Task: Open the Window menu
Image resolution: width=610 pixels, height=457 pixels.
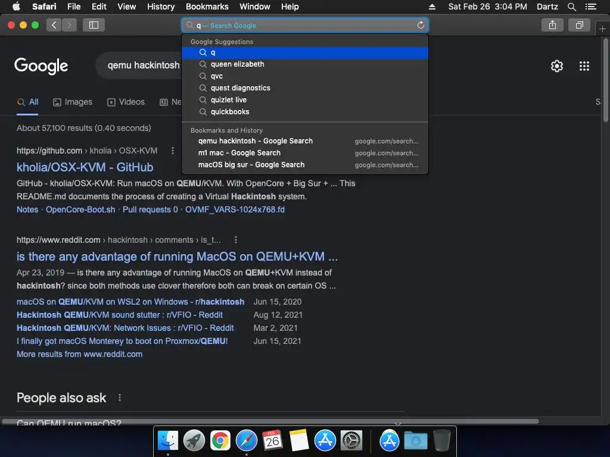Action: 254,7
